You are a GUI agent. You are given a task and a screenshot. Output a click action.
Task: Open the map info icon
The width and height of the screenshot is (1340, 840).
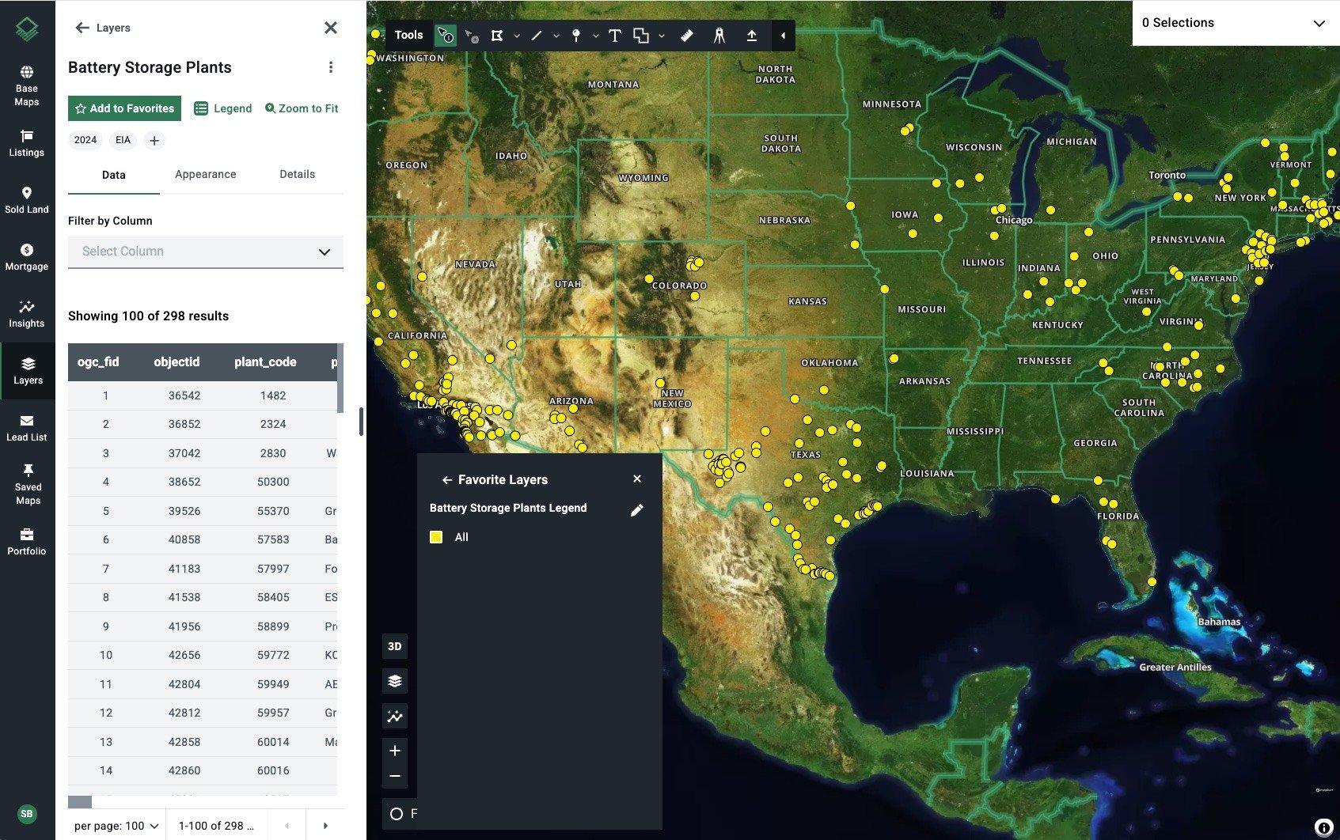pos(1323,827)
